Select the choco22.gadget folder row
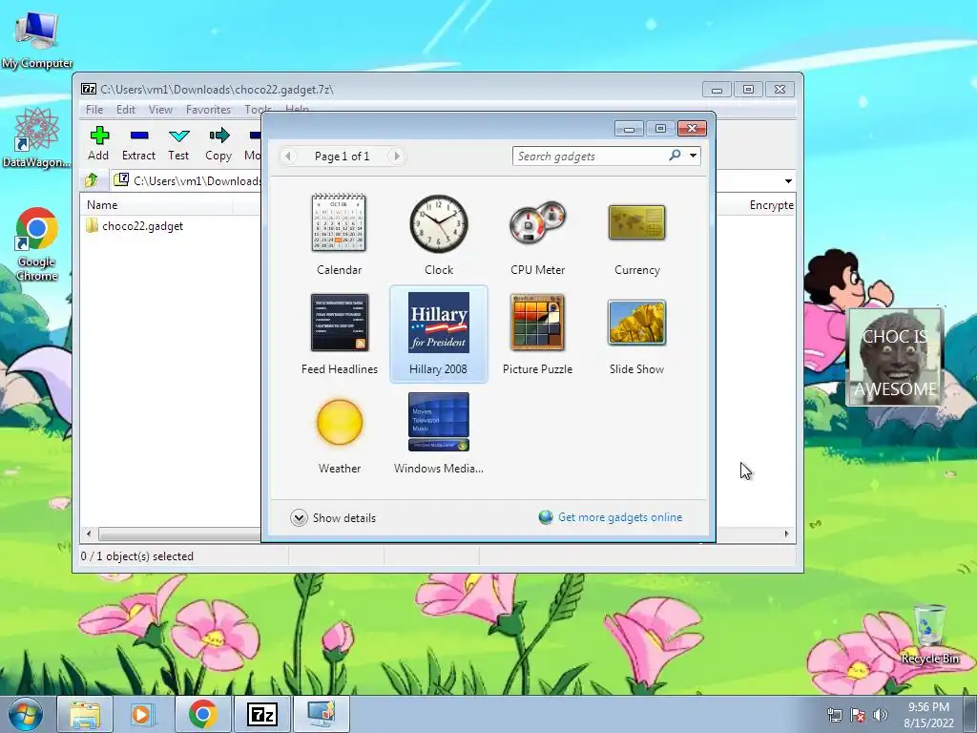This screenshot has width=977, height=733. (x=143, y=225)
